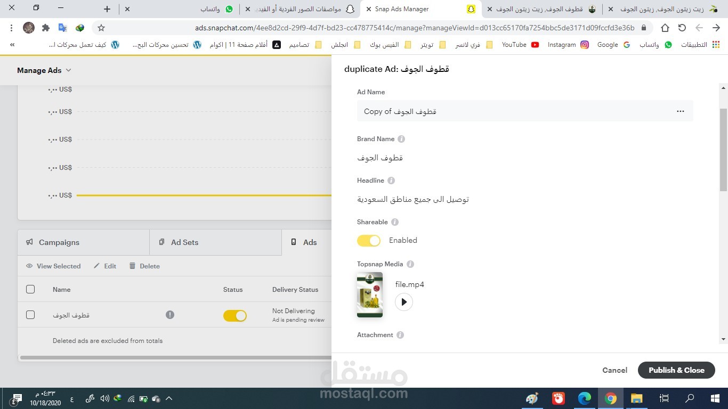Open the YouTube bookmark
728x409 pixels.
(520, 45)
